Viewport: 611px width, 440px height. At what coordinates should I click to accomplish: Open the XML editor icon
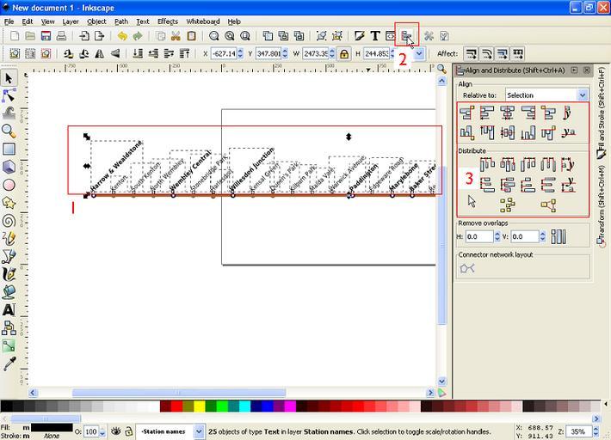[390, 36]
